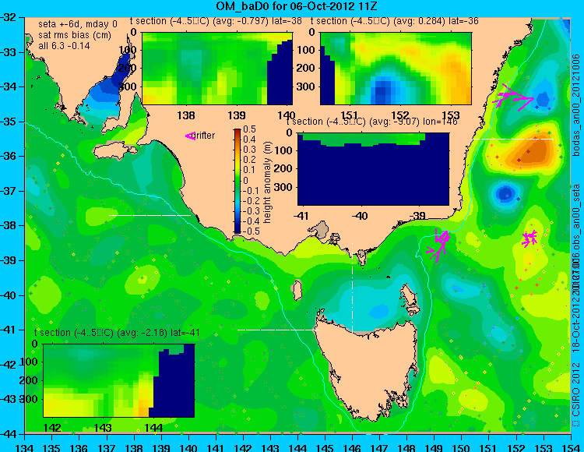This screenshot has width=584, height=452.
Task: Click the 'height anomaly (m)' colorbar label
Action: coord(267,182)
